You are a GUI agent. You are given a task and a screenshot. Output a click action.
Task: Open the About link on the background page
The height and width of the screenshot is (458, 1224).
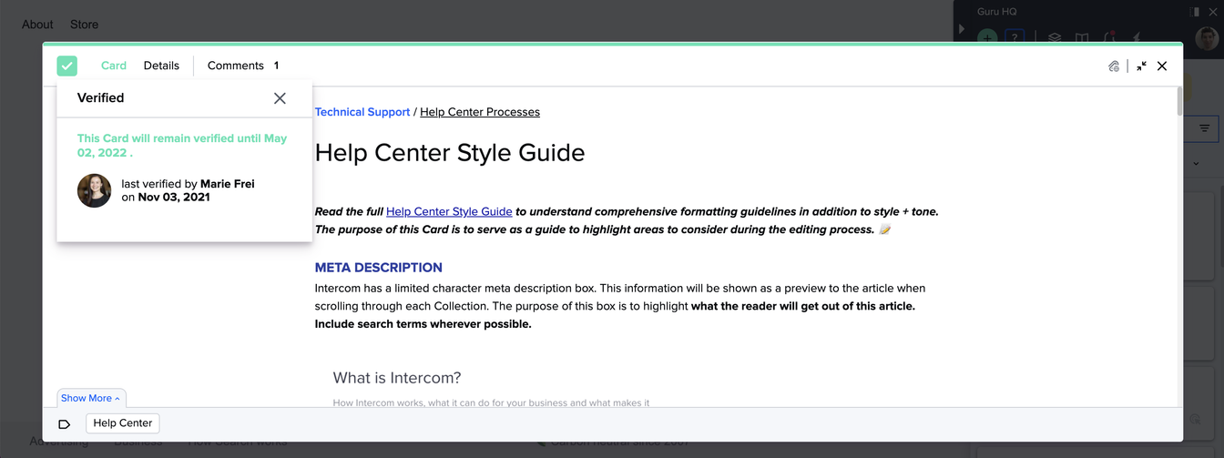click(x=37, y=25)
